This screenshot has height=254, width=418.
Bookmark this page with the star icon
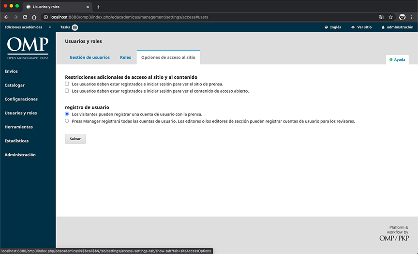(390, 17)
